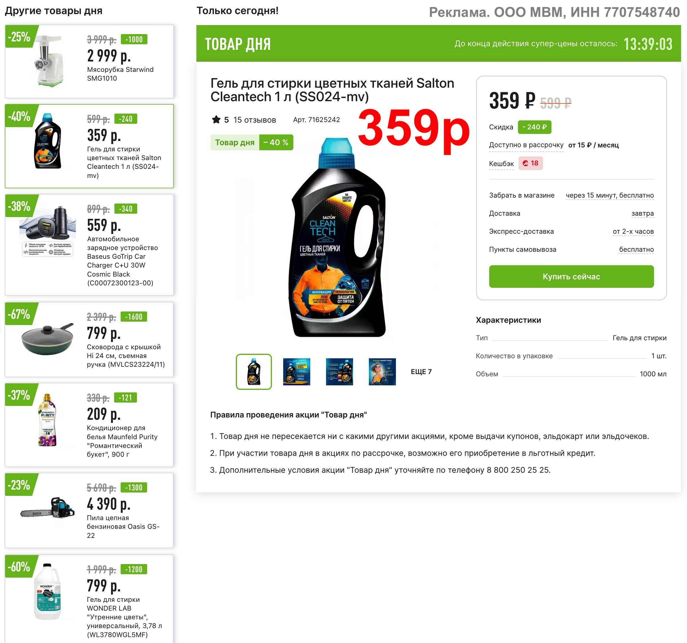Click the star rating icon

click(216, 120)
